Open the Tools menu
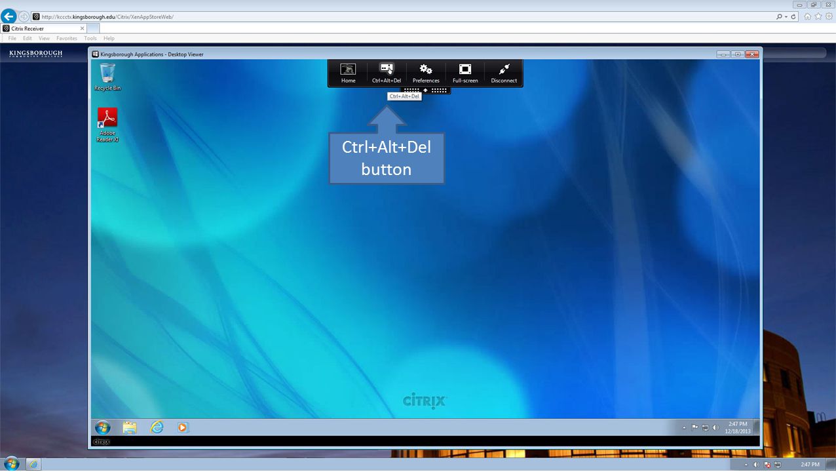836x472 pixels. coord(90,39)
